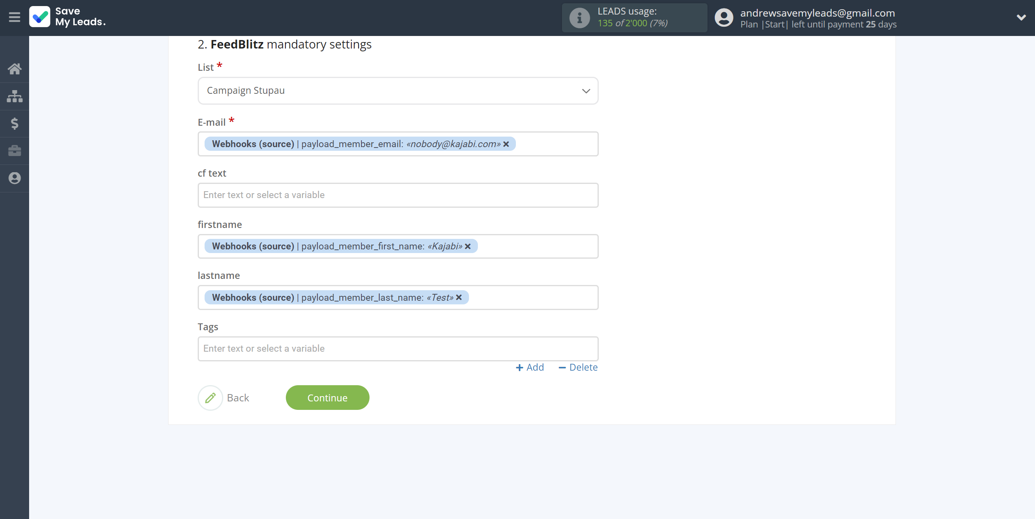1035x519 pixels.
Task: Expand the account dropdown chevron
Action: (1021, 17)
